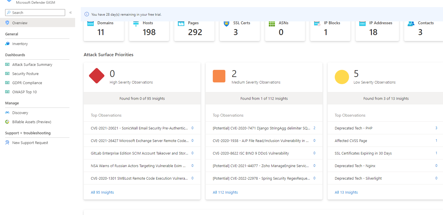Click the Discovery binoculars icon
The image size is (443, 215).
7,113
